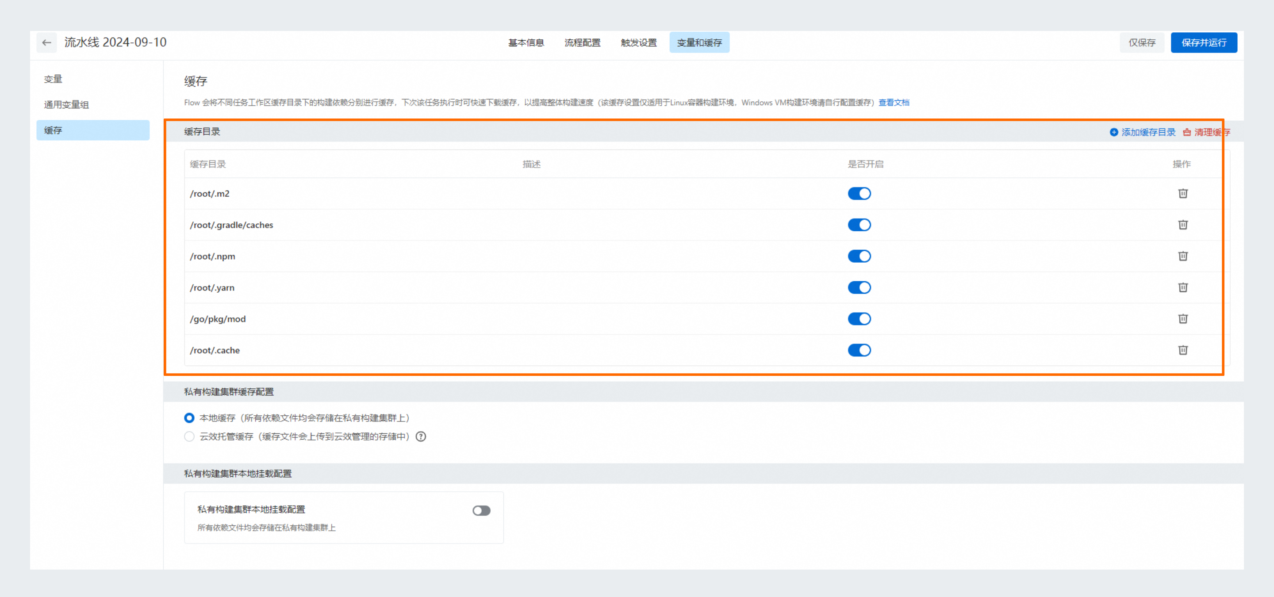This screenshot has width=1274, height=597.
Task: Click the 缓存目录 column header in table
Action: tap(208, 164)
